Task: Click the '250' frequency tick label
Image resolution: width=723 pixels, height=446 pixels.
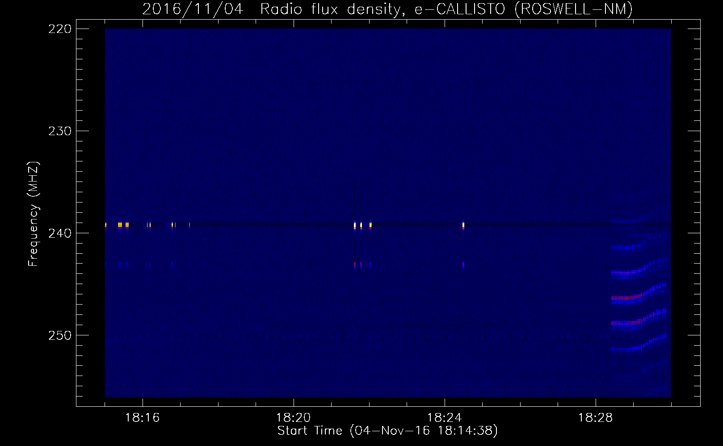Action: pyautogui.click(x=60, y=335)
